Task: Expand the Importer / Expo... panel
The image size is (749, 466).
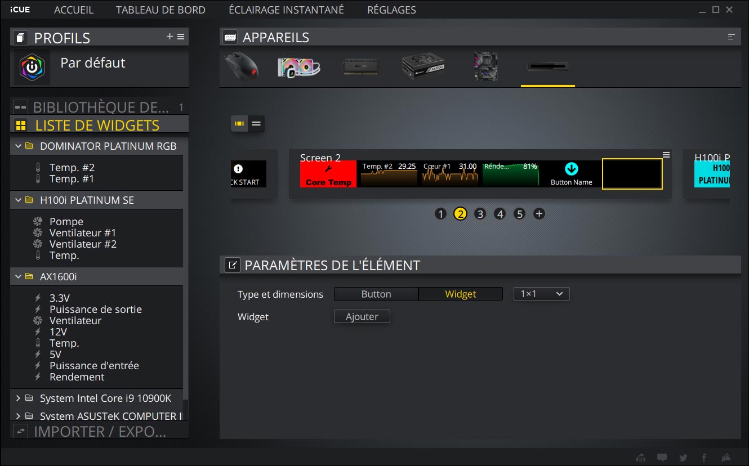Action: [x=99, y=432]
